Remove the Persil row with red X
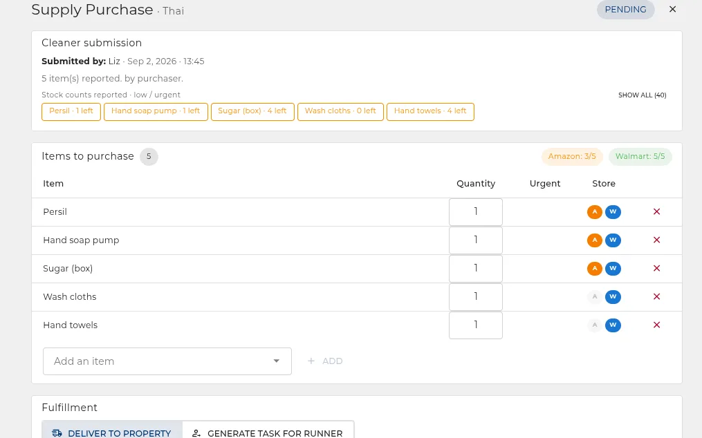 656,211
